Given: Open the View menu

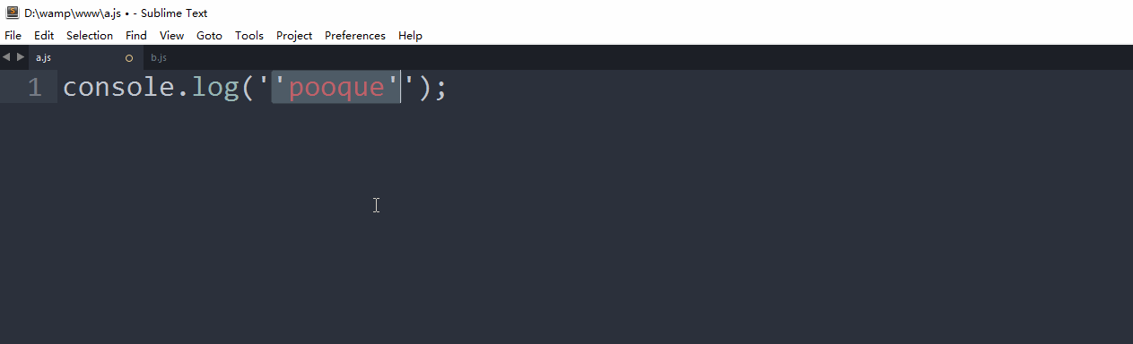Looking at the screenshot, I should point(171,36).
